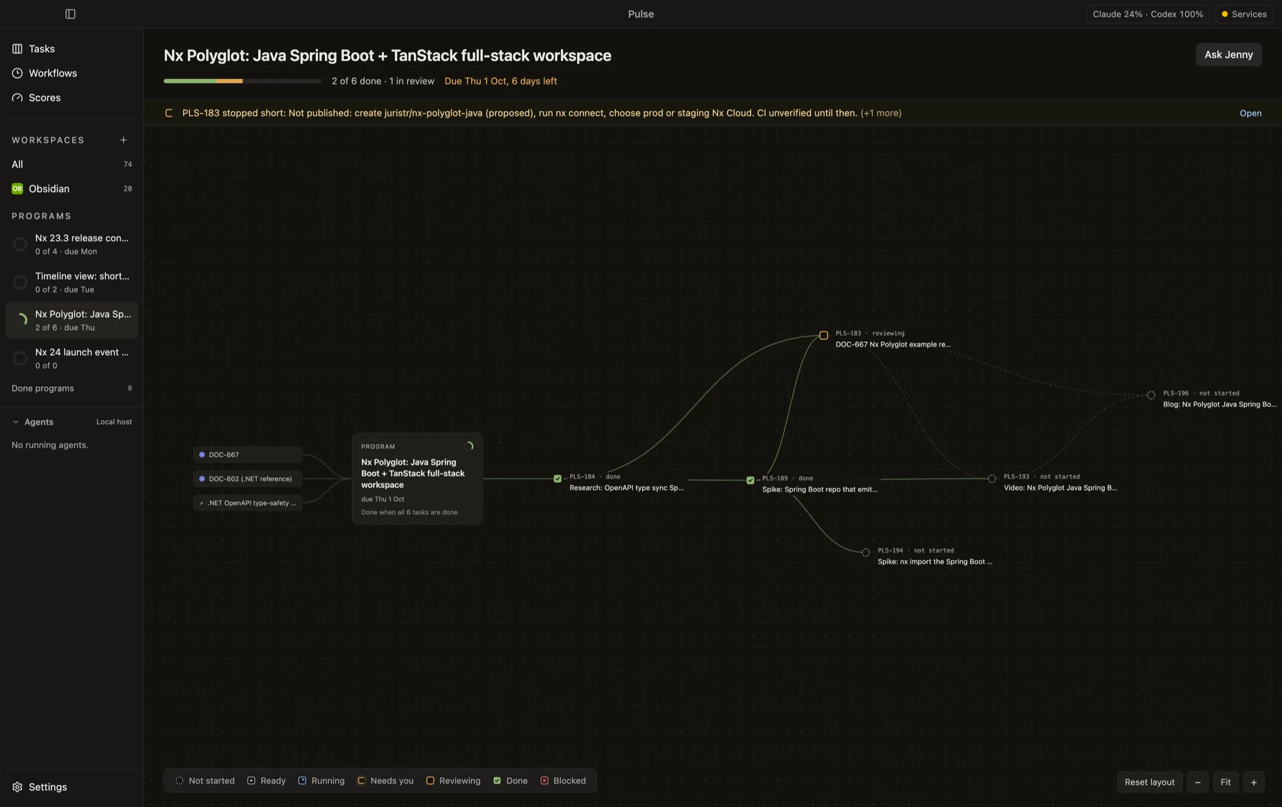
Task: Click the Needs you legend icon
Action: (x=361, y=781)
